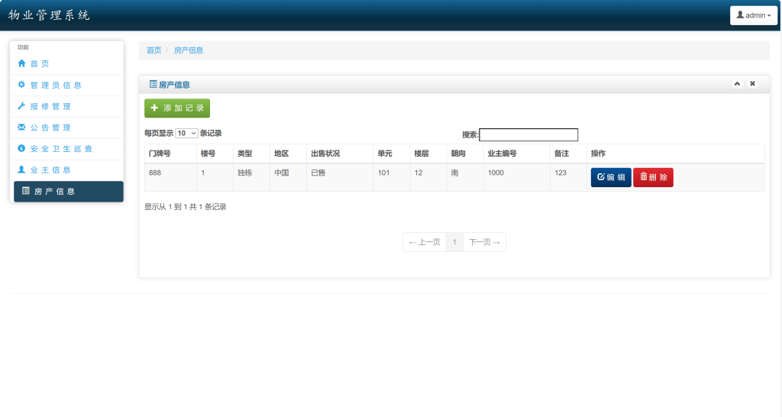Click the wrench icon for 报修管理

click(x=21, y=105)
